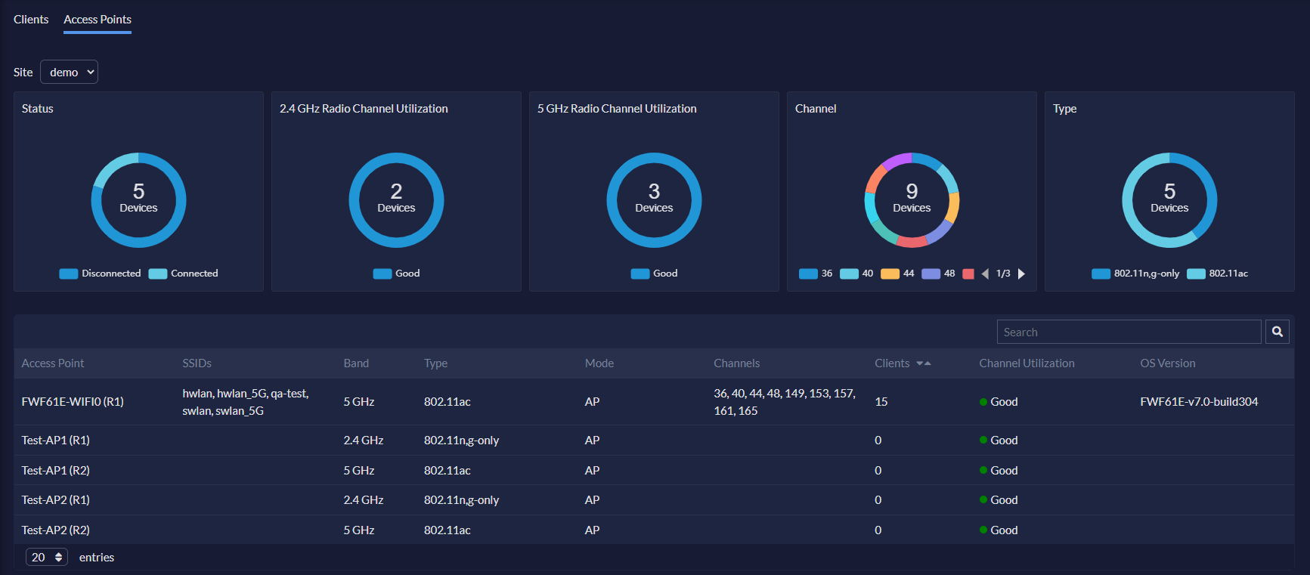Sort by Channels column header

click(x=736, y=363)
